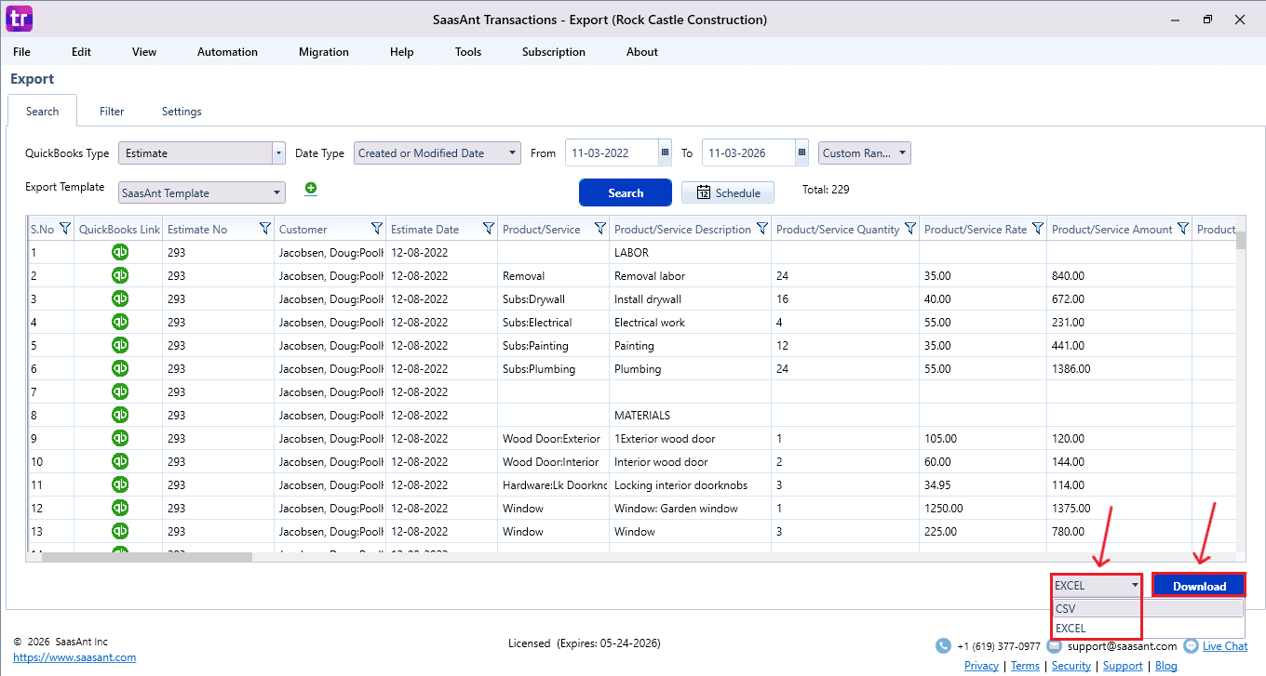The width and height of the screenshot is (1266, 676).
Task: Open the filter on Product/Service Quantity column
Action: [x=909, y=228]
